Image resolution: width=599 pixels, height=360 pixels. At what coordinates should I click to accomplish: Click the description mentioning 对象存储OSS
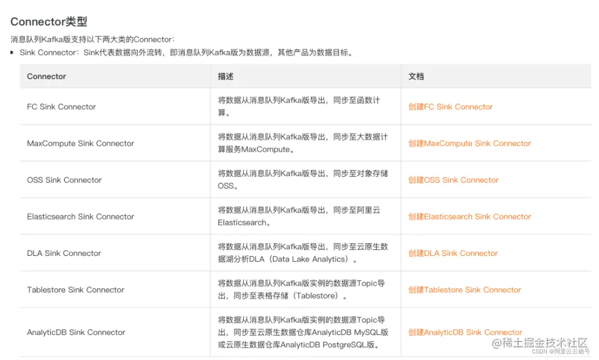tap(302, 180)
